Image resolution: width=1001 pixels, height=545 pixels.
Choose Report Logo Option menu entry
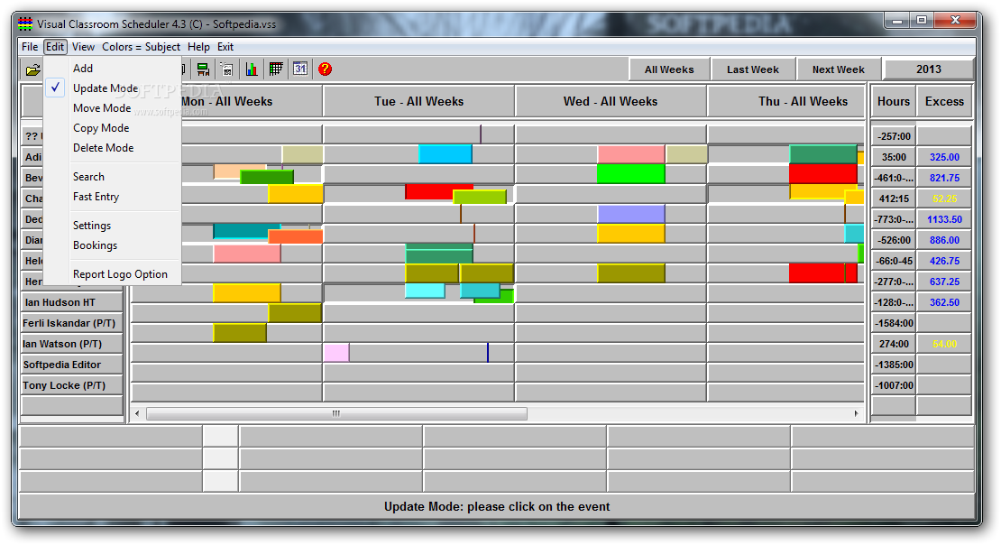(x=120, y=274)
